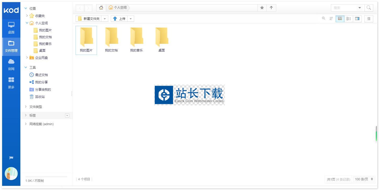Switch to list view mode
379x190 pixels.
tap(348, 19)
